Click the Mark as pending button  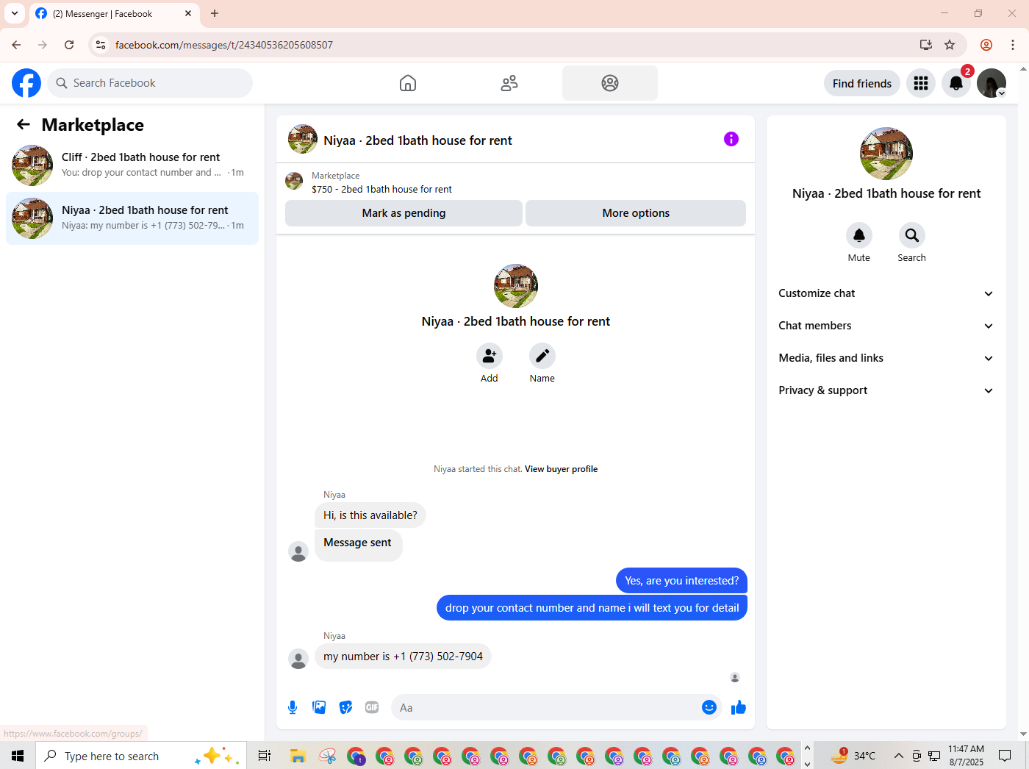(x=404, y=213)
